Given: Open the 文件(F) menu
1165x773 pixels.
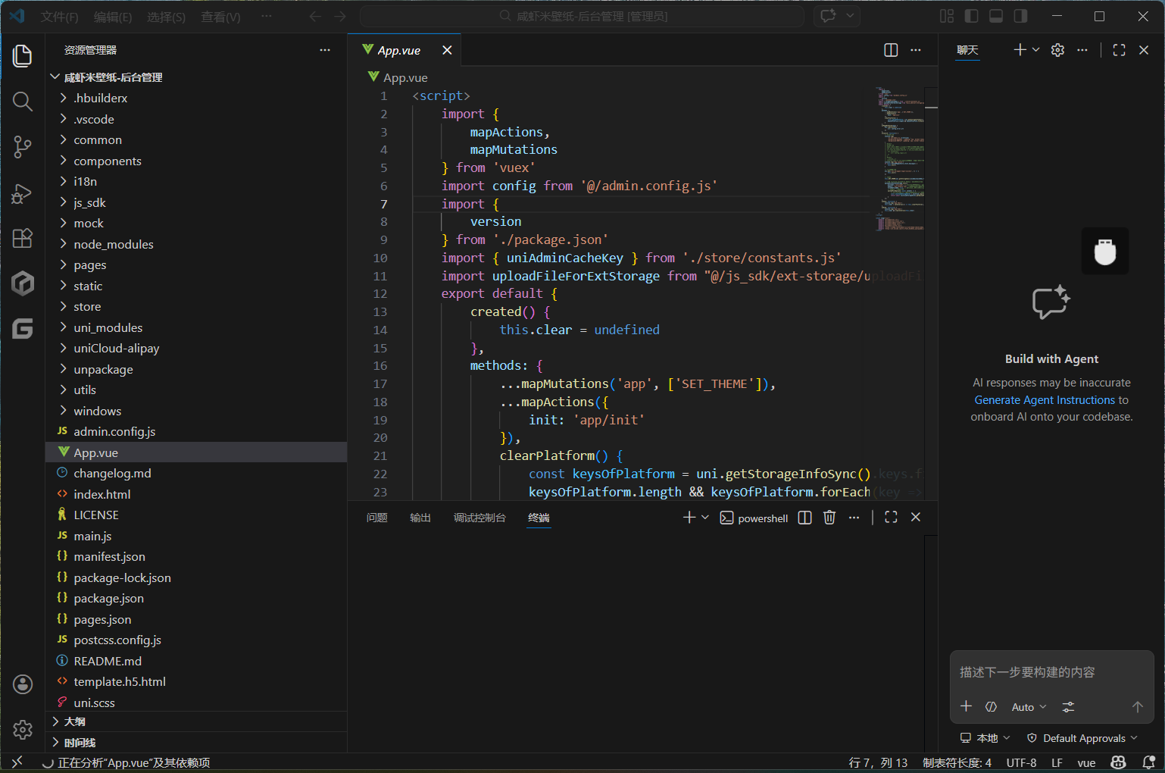Looking at the screenshot, I should coord(59,17).
